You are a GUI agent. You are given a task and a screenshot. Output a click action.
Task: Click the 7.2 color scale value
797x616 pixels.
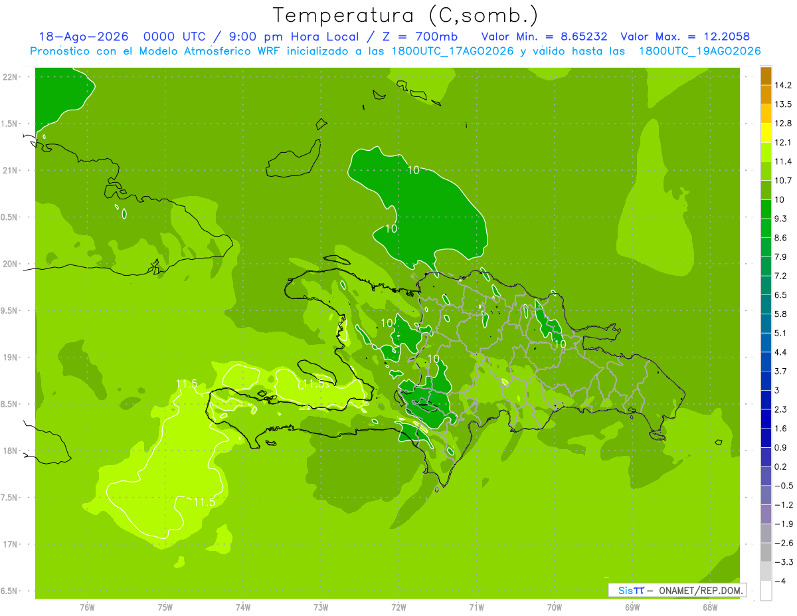point(782,276)
